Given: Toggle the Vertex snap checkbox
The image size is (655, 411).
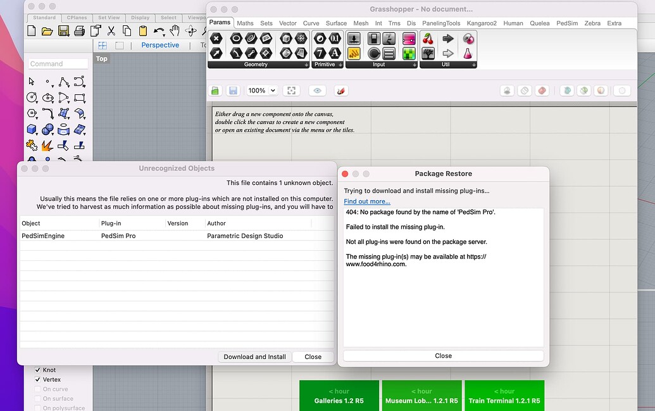Looking at the screenshot, I should [x=38, y=379].
